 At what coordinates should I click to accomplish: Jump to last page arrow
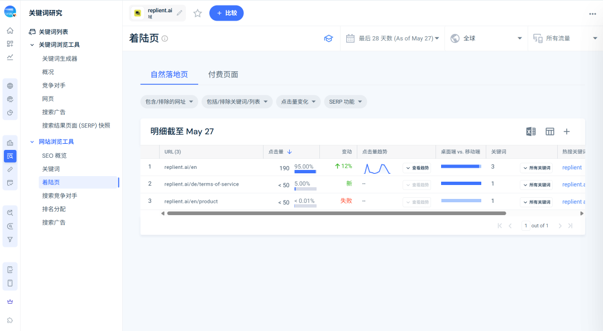click(x=570, y=226)
